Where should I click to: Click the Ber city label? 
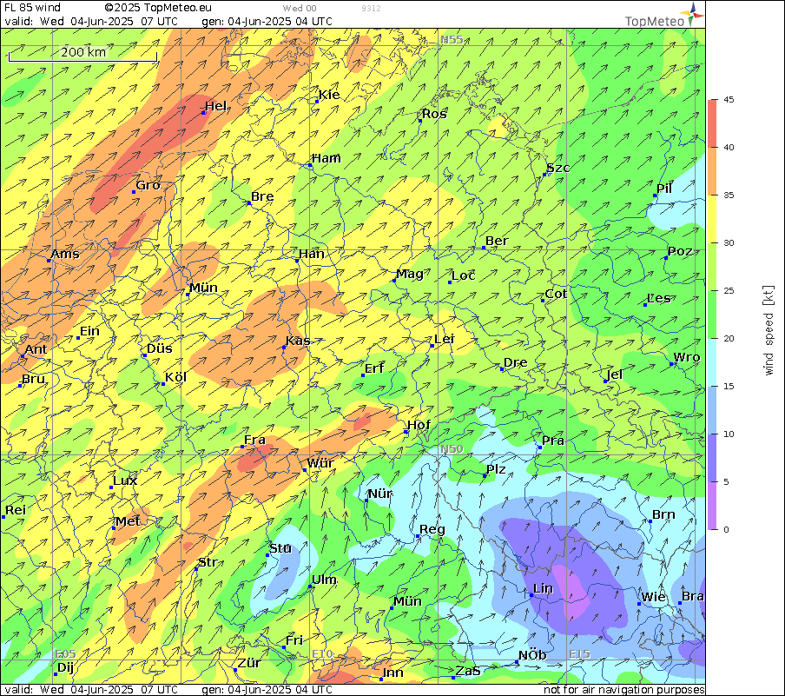coord(497,241)
